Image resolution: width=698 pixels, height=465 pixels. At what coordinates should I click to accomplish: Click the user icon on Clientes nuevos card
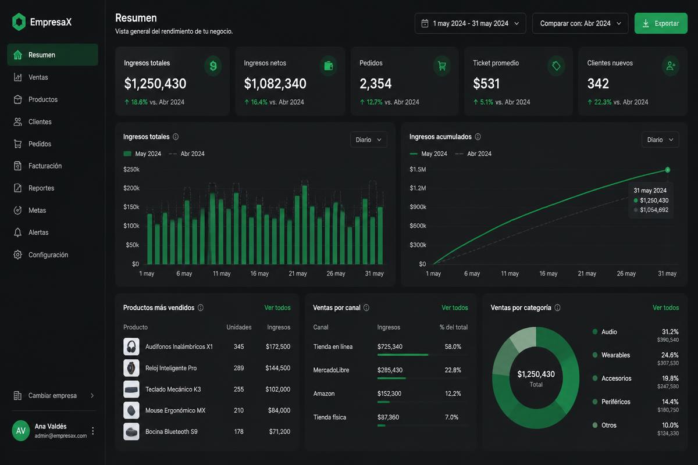click(x=671, y=66)
